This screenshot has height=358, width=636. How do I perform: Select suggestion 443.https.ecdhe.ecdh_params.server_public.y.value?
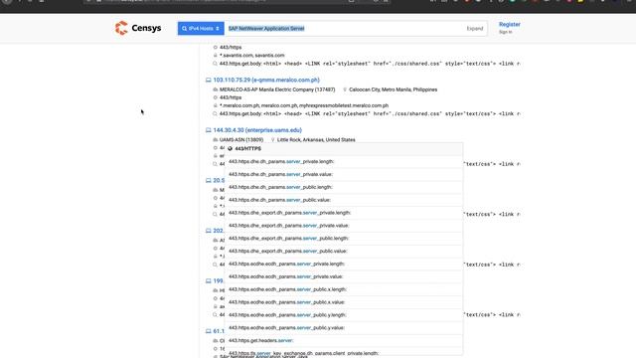tap(344, 328)
